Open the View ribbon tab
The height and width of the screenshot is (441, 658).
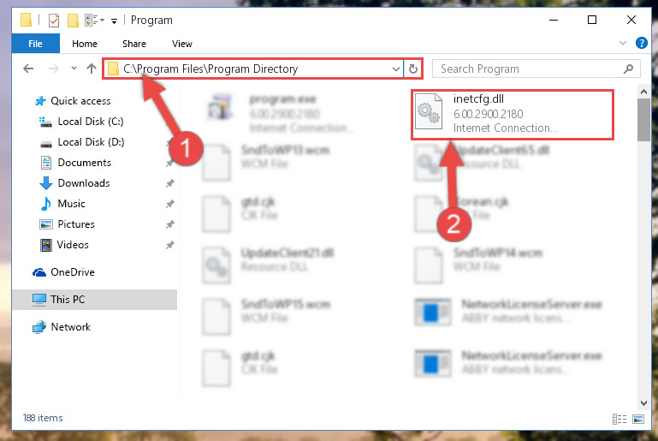pyautogui.click(x=181, y=44)
